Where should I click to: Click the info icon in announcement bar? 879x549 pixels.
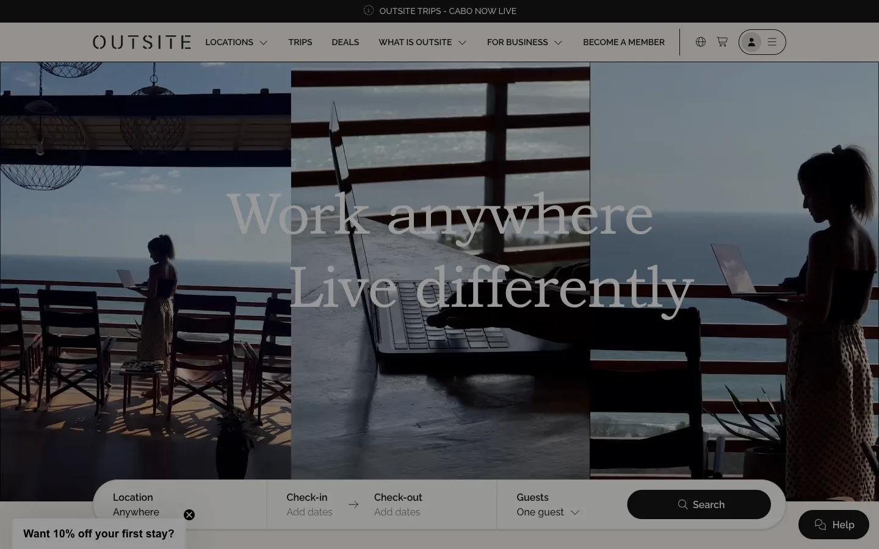pos(369,10)
